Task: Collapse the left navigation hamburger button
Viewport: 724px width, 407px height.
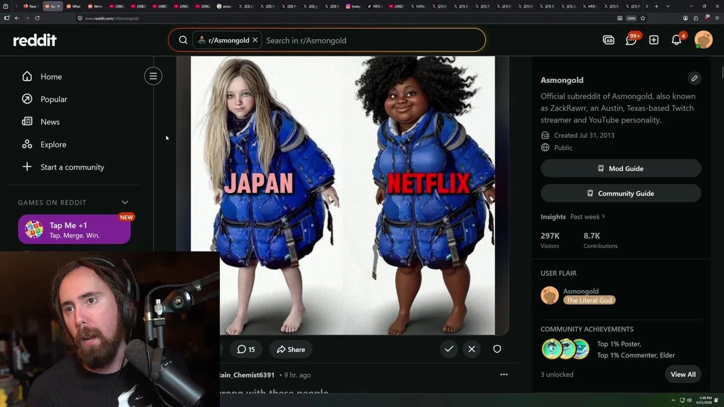Action: coord(153,76)
